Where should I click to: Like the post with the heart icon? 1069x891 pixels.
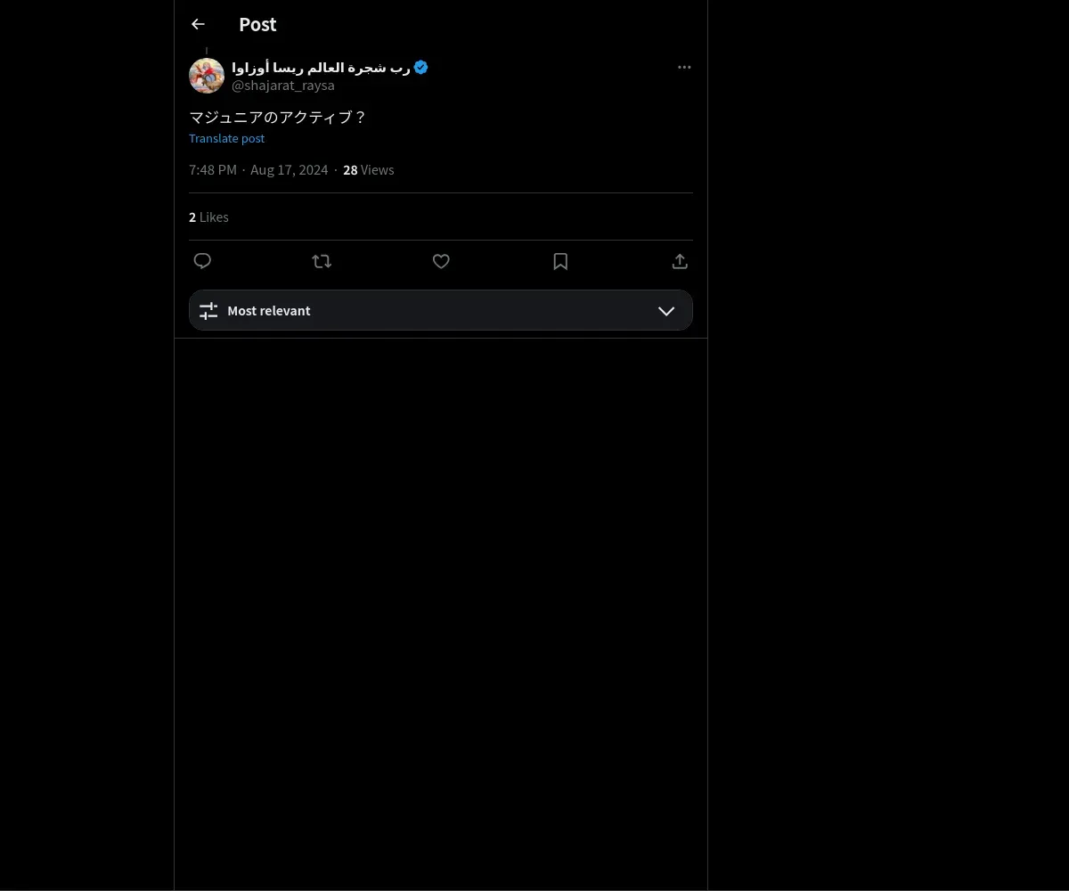pyautogui.click(x=441, y=261)
